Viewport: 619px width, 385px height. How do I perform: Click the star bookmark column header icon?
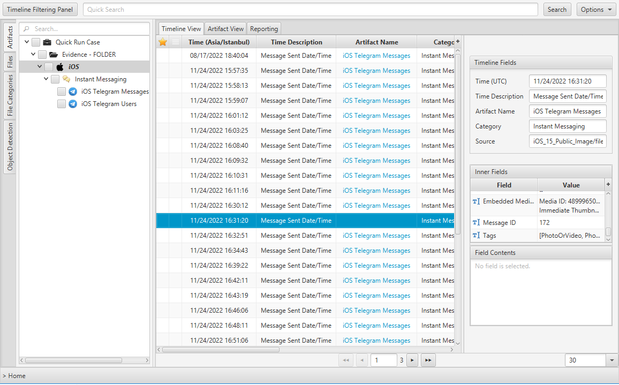click(x=163, y=42)
